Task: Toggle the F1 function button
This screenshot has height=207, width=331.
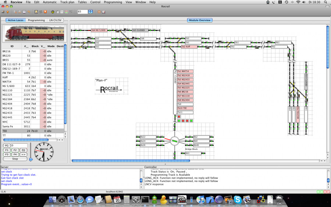Action: [x=7, y=150]
